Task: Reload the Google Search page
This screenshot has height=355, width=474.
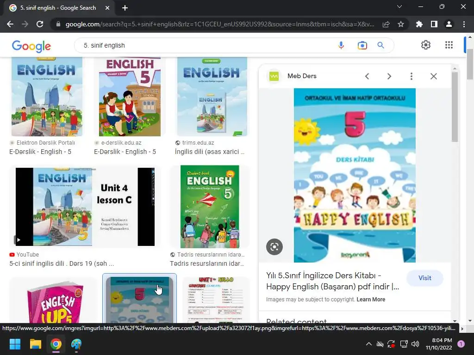Action: pyautogui.click(x=40, y=24)
